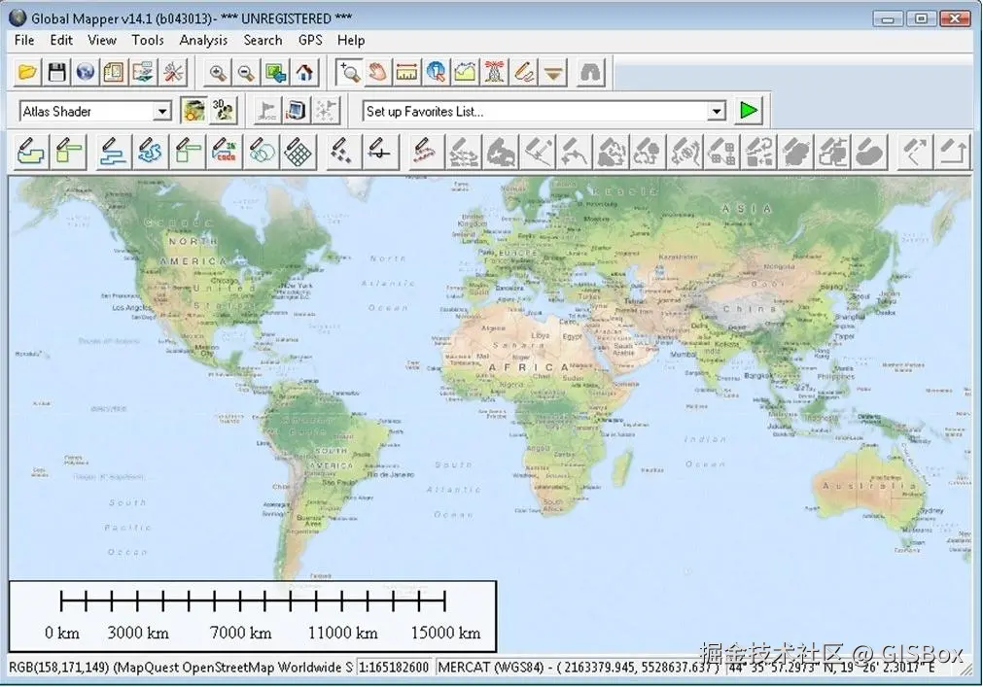Click the device screen icon beside the flag
The width and height of the screenshot is (983, 687).
pos(297,111)
